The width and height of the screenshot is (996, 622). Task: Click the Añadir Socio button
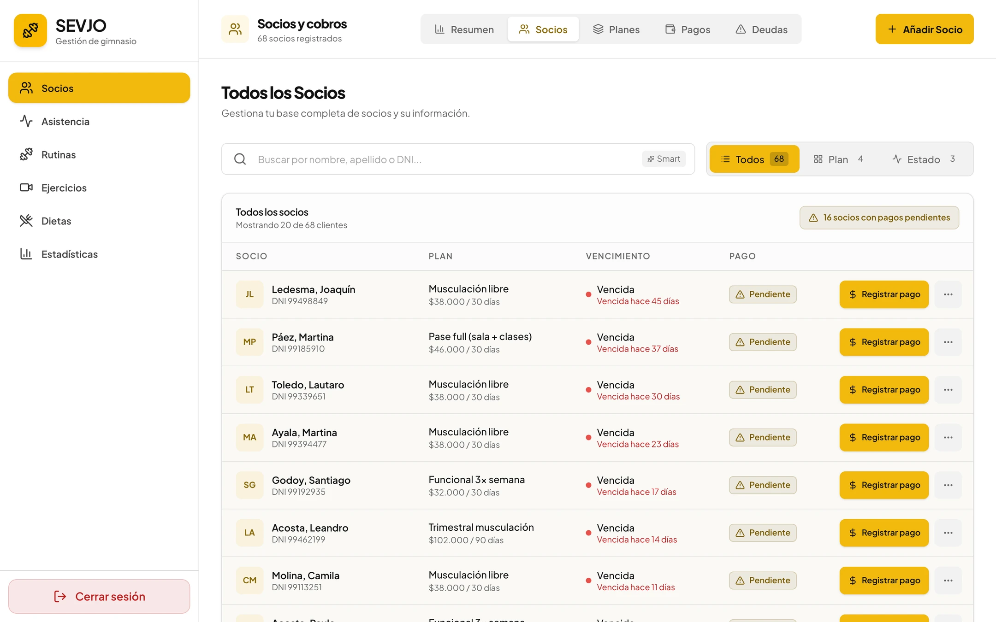(x=925, y=29)
